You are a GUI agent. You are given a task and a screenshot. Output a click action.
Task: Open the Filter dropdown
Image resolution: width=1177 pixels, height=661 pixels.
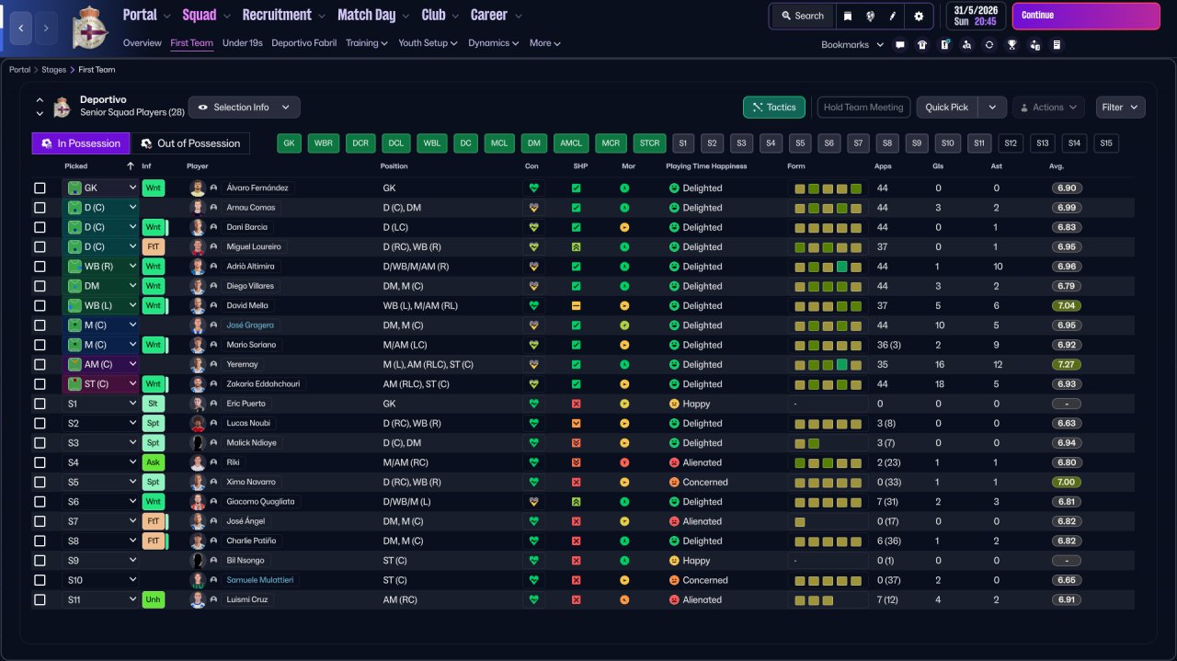[x=1120, y=108]
